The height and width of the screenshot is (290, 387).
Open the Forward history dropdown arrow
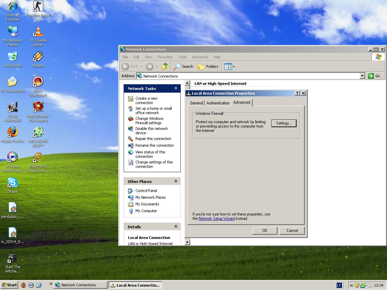(x=157, y=66)
